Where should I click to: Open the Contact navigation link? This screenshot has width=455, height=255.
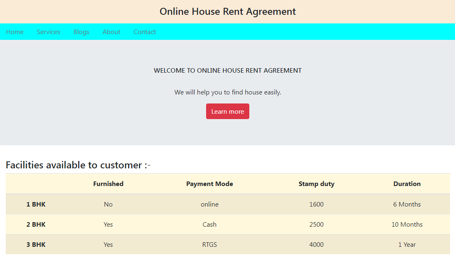pyautogui.click(x=144, y=32)
